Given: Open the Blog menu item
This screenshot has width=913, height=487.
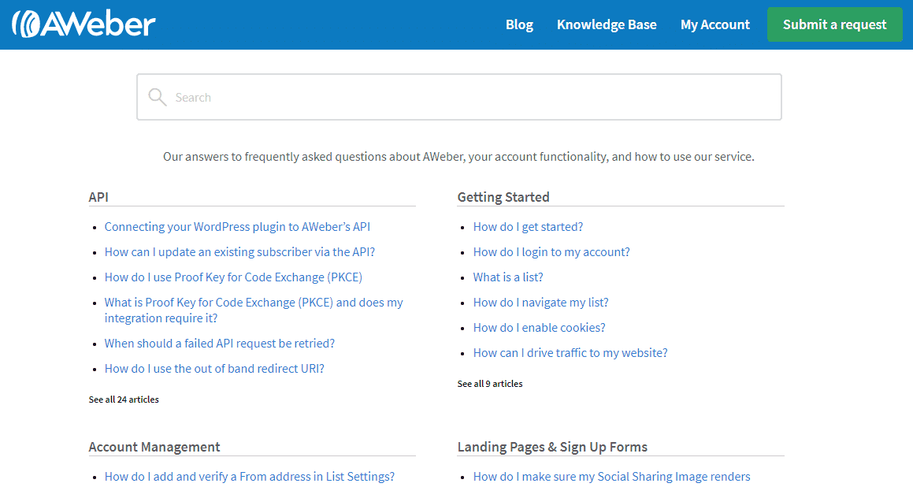Looking at the screenshot, I should [x=519, y=24].
